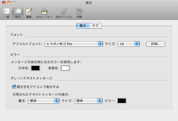This screenshot has height=121, width=178.
Task: Pick the 文字色 black color swatch
Action: (35, 68)
